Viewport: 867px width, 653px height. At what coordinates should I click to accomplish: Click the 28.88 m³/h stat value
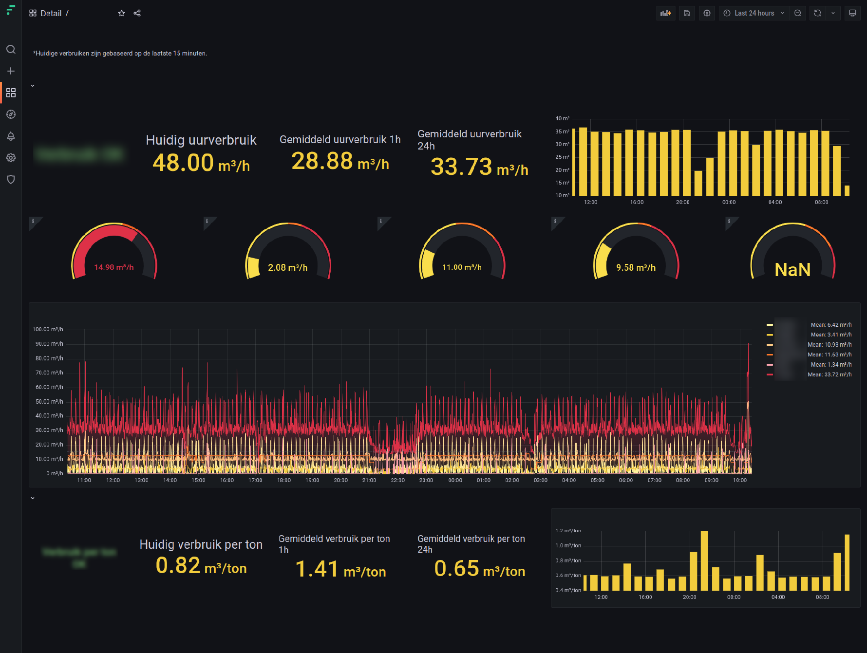coord(340,161)
